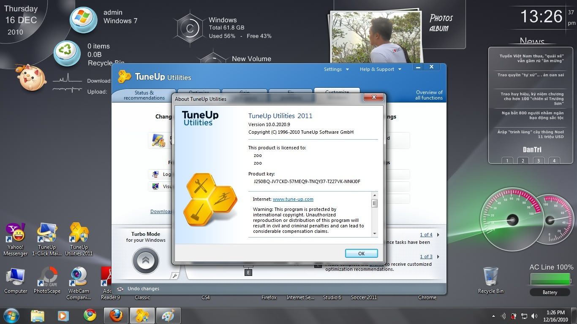Click Overview of all functions

[429, 95]
